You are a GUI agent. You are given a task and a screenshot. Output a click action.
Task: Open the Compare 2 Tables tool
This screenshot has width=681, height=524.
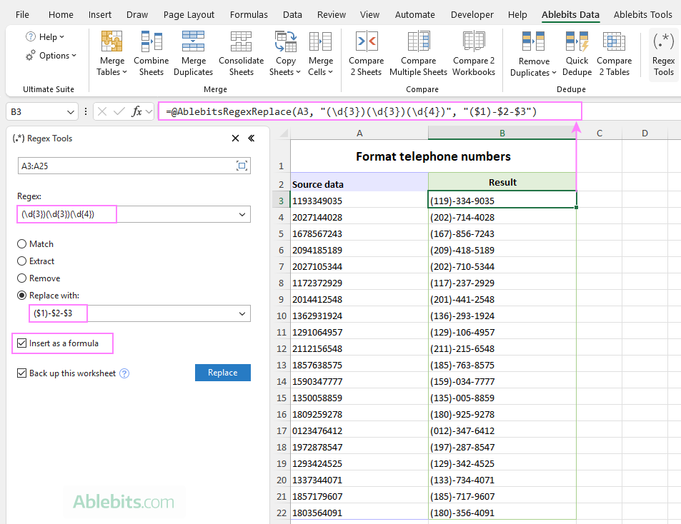[x=614, y=54]
